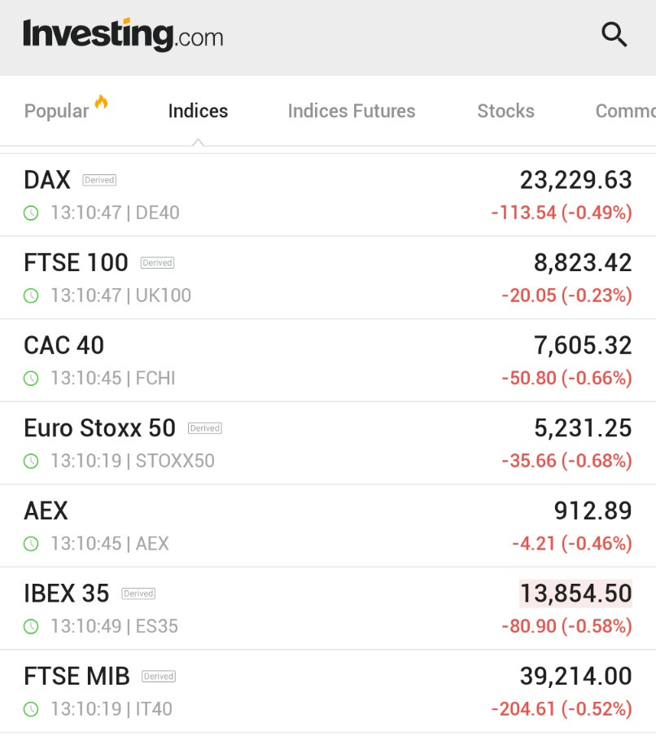The width and height of the screenshot is (656, 736).
Task: Click the IBEX 35 price 13,854.50
Action: (575, 594)
